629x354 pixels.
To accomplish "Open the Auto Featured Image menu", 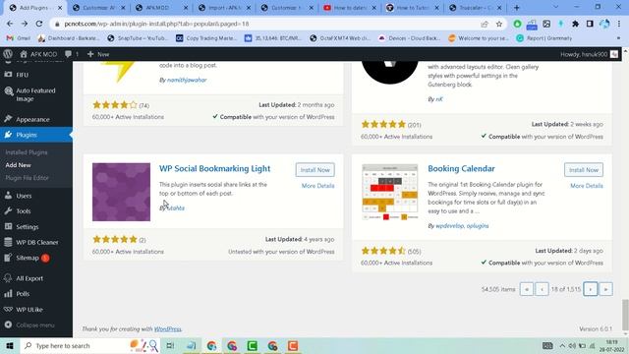I will pos(36,94).
